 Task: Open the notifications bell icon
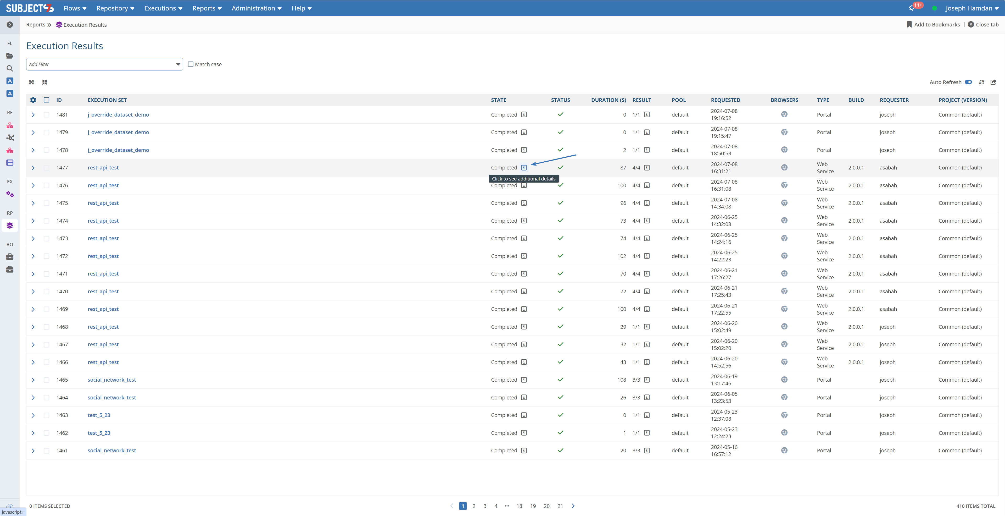tap(912, 8)
